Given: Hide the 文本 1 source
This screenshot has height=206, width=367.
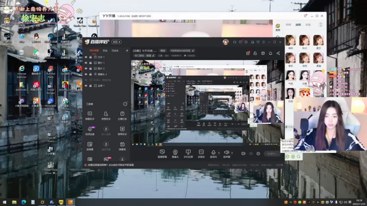Looking at the screenshot, I should coord(86,57).
